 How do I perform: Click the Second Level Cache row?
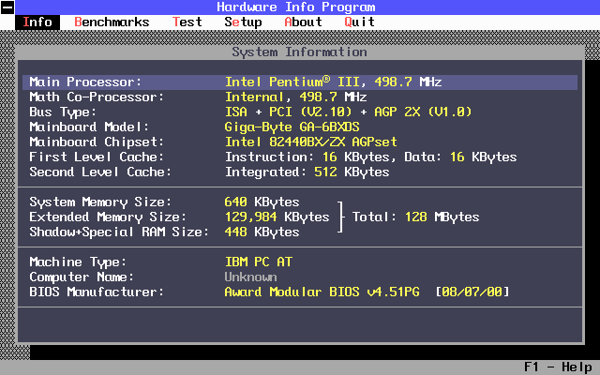(300, 172)
